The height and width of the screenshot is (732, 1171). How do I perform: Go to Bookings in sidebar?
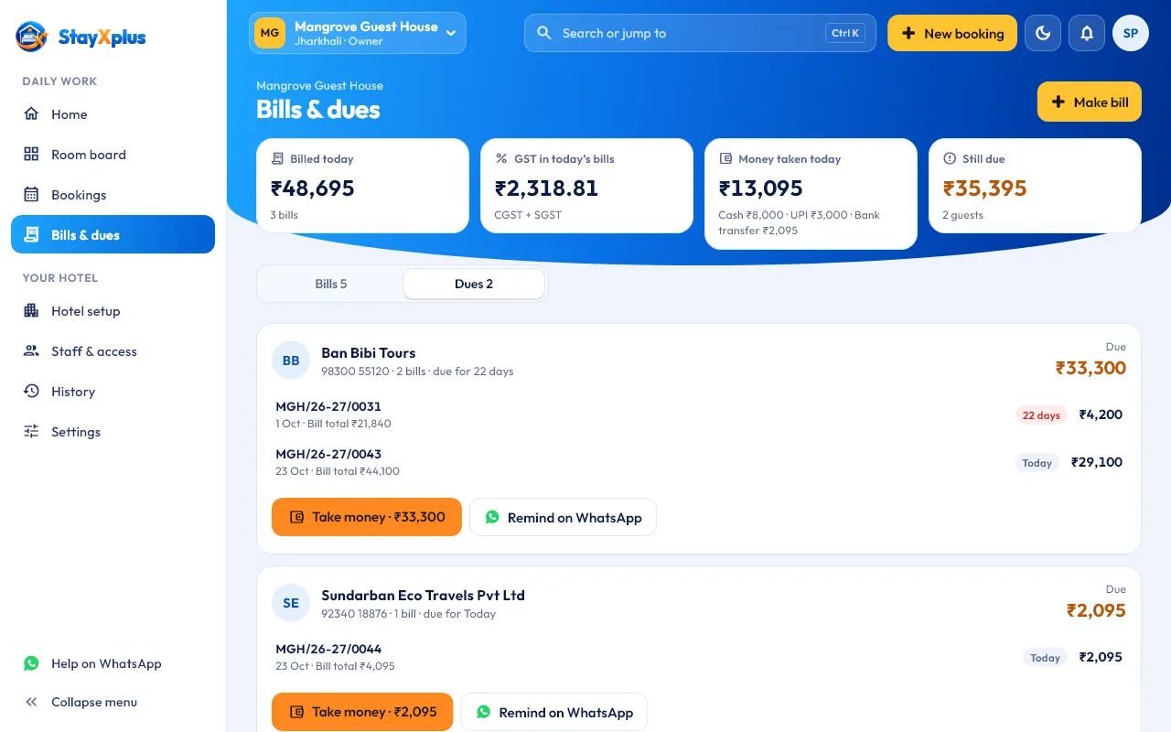point(113,195)
